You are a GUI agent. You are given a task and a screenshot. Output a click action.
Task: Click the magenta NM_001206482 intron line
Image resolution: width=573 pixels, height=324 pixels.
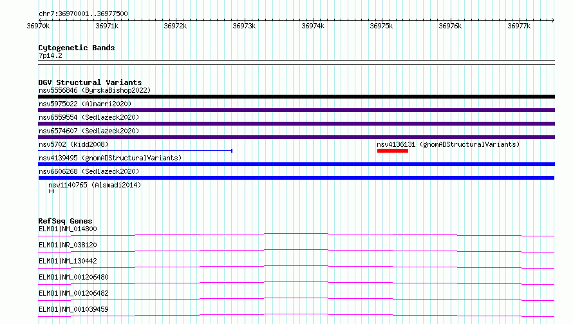click(x=296, y=299)
